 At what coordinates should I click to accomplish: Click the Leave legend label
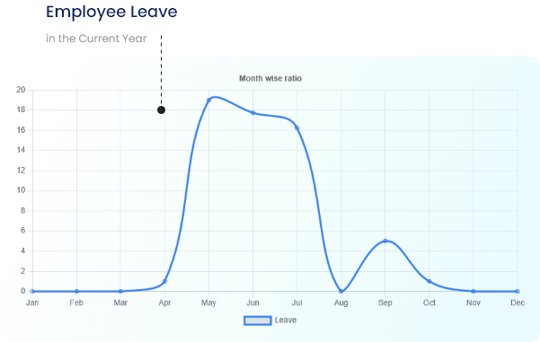(x=286, y=320)
